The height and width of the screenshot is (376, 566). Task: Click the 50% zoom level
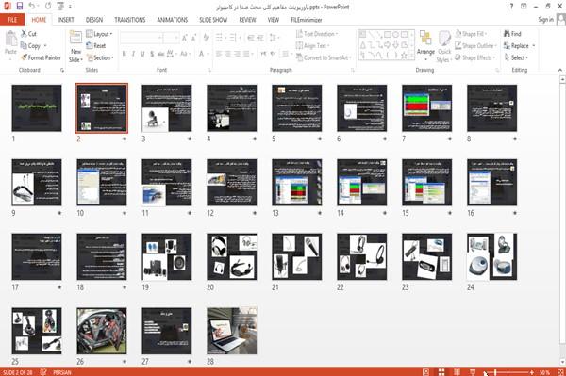tap(545, 372)
